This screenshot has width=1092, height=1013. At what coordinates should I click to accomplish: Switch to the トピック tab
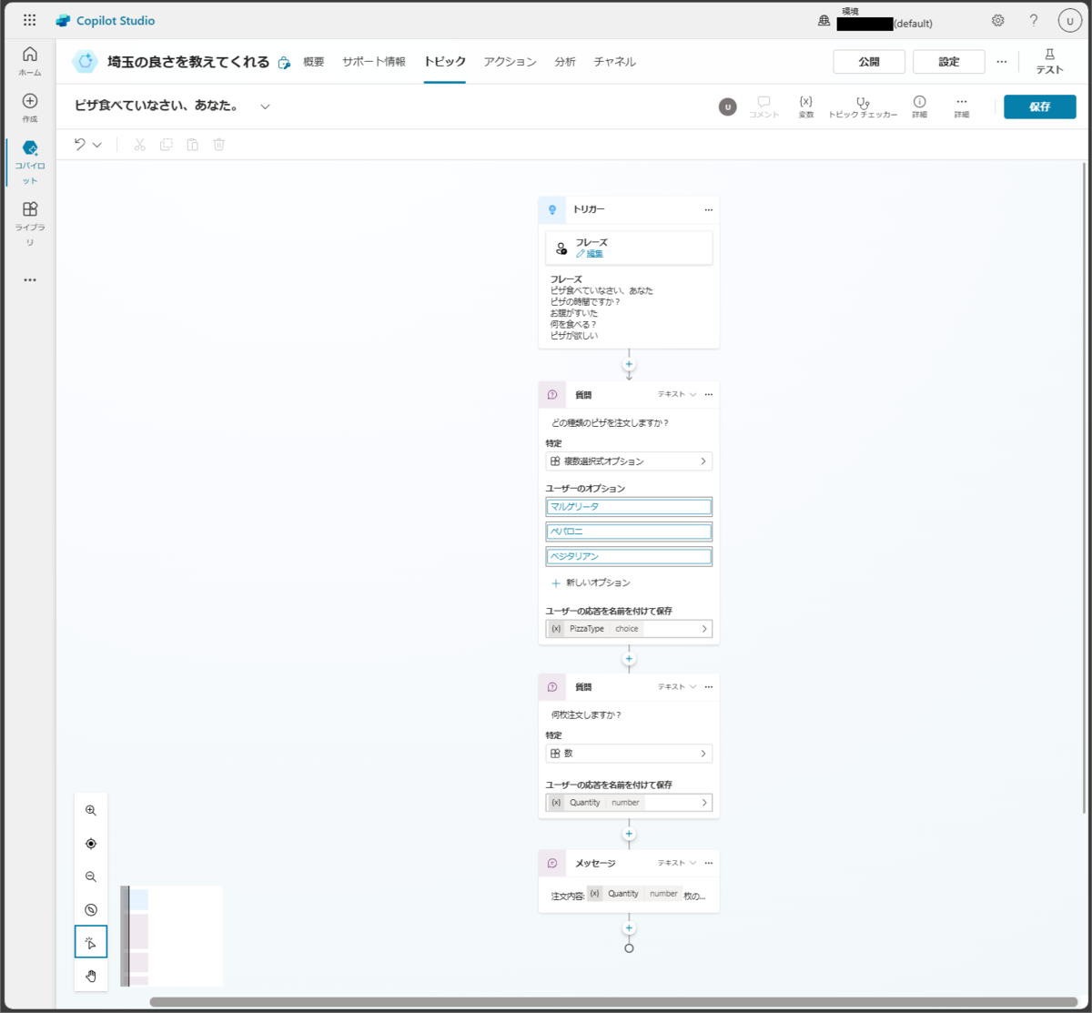coord(445,62)
